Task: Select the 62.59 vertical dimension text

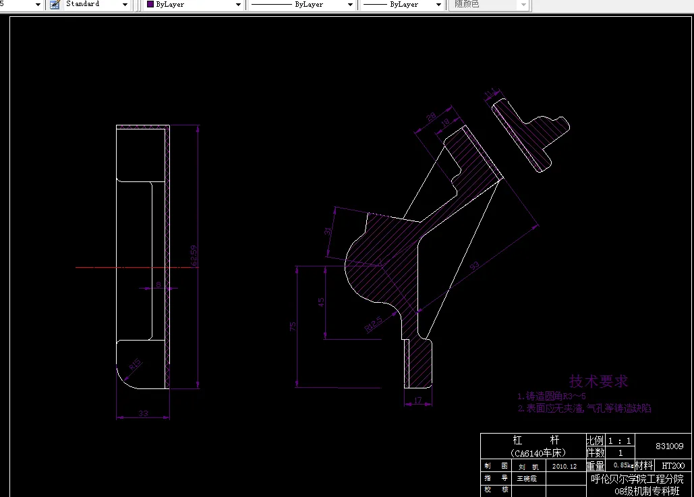Action: click(x=194, y=256)
